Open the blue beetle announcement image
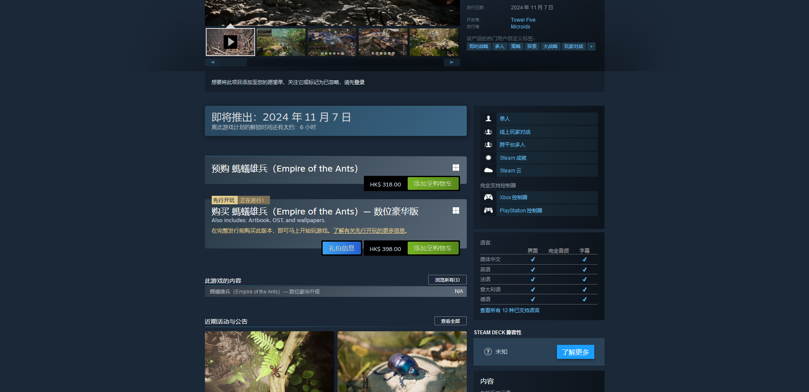Screen dimensions: 809x392 coord(402,362)
